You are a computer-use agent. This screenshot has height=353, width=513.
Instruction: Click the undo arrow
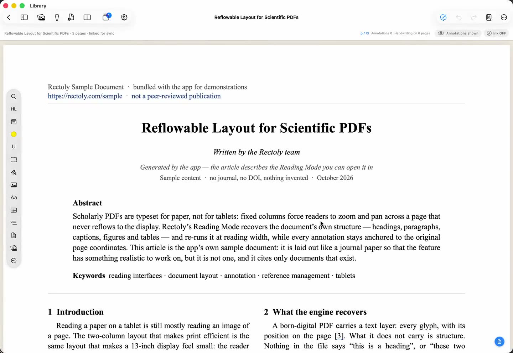[459, 17]
